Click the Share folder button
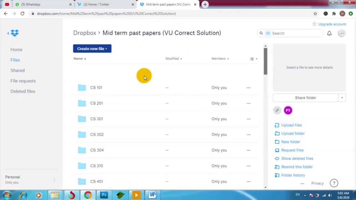356x200 pixels. coord(305,98)
